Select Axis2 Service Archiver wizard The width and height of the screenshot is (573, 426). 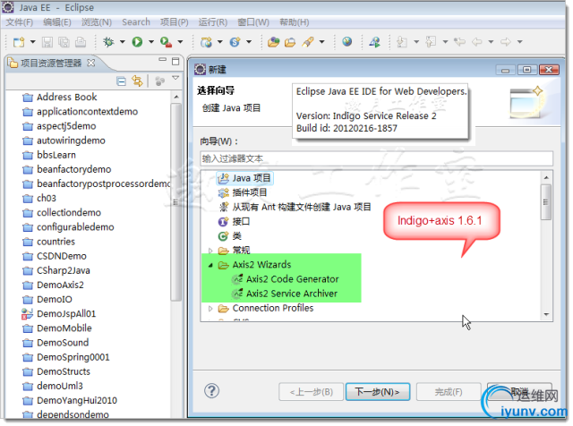click(x=285, y=294)
